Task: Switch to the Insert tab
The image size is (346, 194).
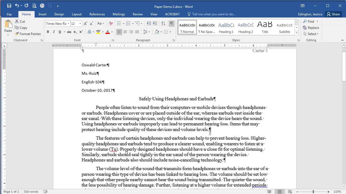Action: coord(42,14)
